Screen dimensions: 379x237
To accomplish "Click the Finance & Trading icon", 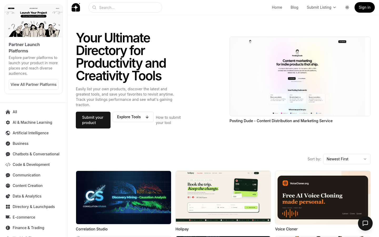I will tap(8, 228).
